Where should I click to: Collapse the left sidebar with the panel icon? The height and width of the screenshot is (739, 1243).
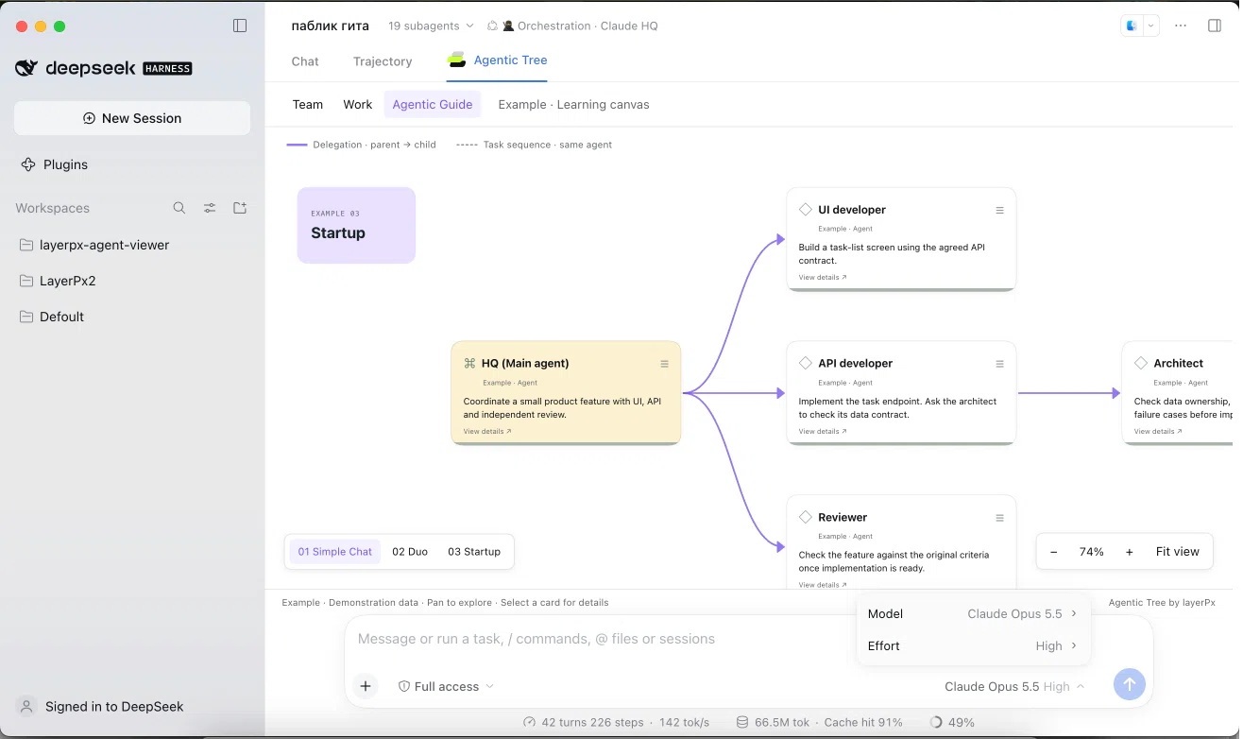point(240,26)
